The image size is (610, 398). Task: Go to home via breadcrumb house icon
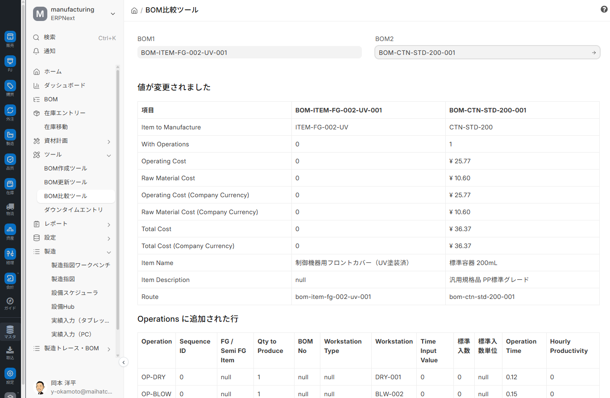point(134,10)
